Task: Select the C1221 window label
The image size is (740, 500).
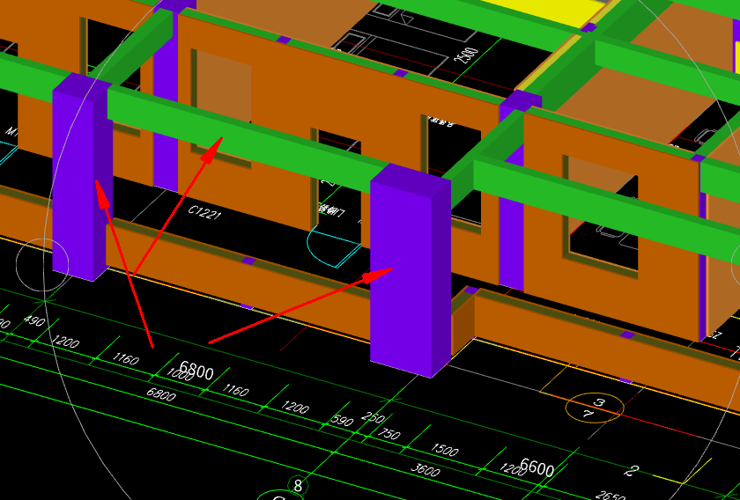Action: pos(204,212)
